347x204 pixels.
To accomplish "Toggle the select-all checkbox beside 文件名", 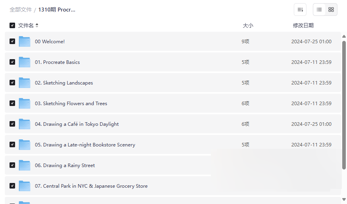I will 12,25.
